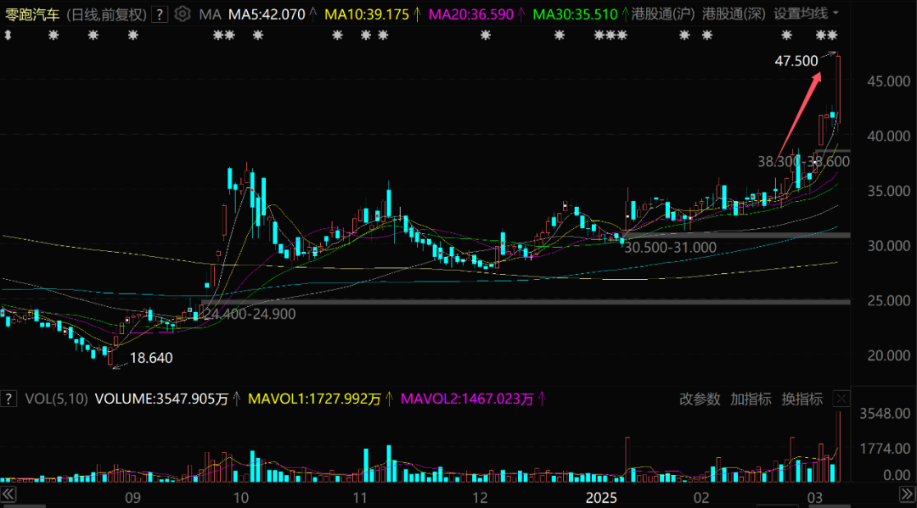Click the 25.000 price axis value
The height and width of the screenshot is (508, 917).
click(x=888, y=301)
